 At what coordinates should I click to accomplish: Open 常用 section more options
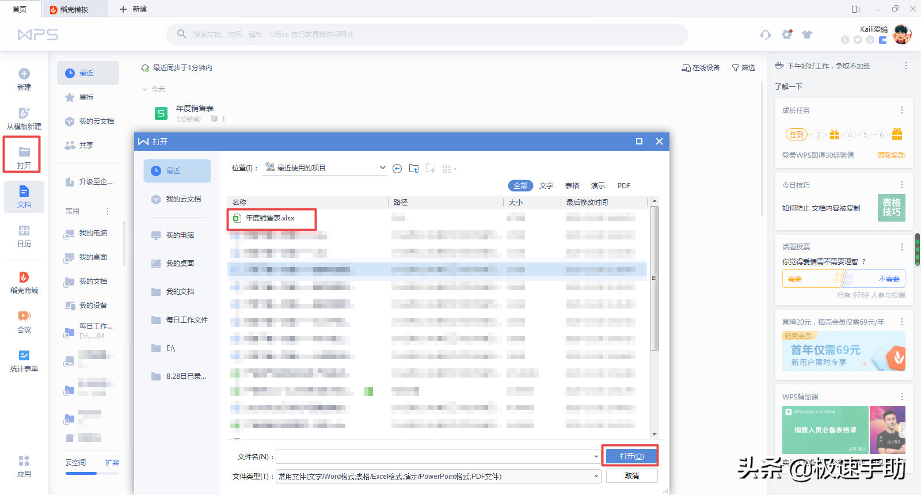(x=108, y=211)
